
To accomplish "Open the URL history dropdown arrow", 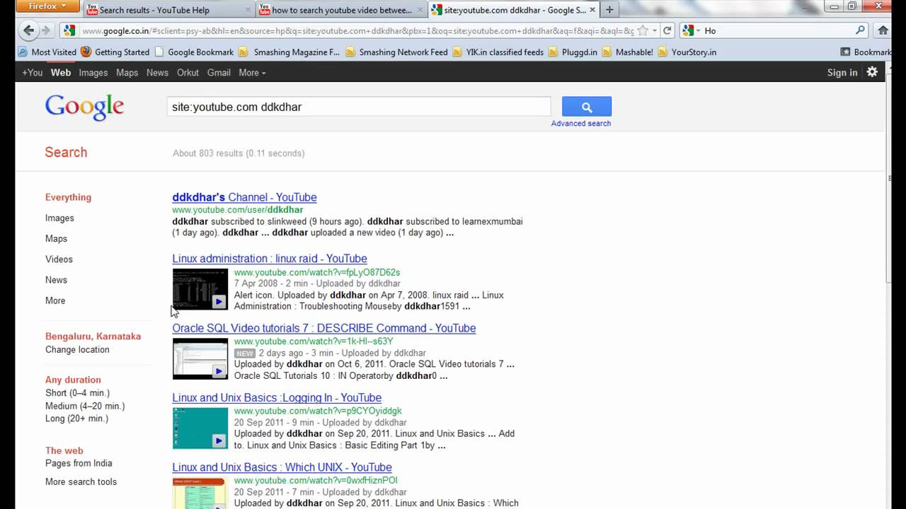I will pyautogui.click(x=655, y=30).
